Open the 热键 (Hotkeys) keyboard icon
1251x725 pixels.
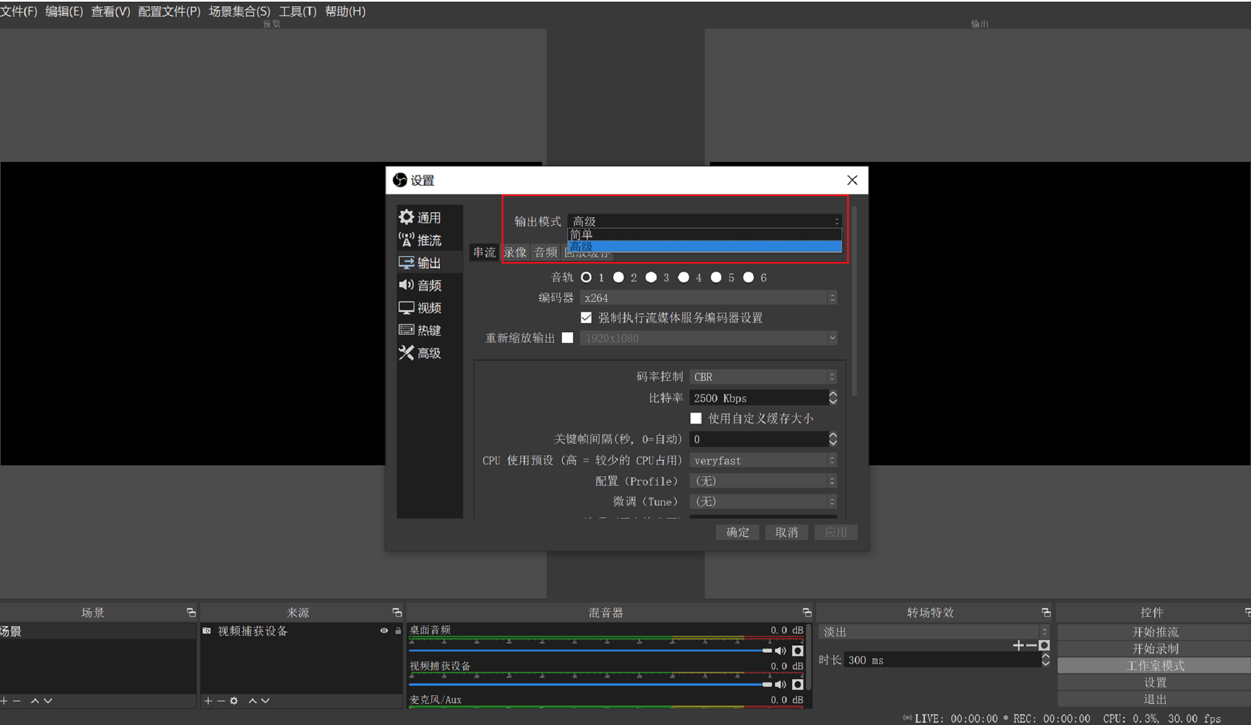tap(406, 330)
